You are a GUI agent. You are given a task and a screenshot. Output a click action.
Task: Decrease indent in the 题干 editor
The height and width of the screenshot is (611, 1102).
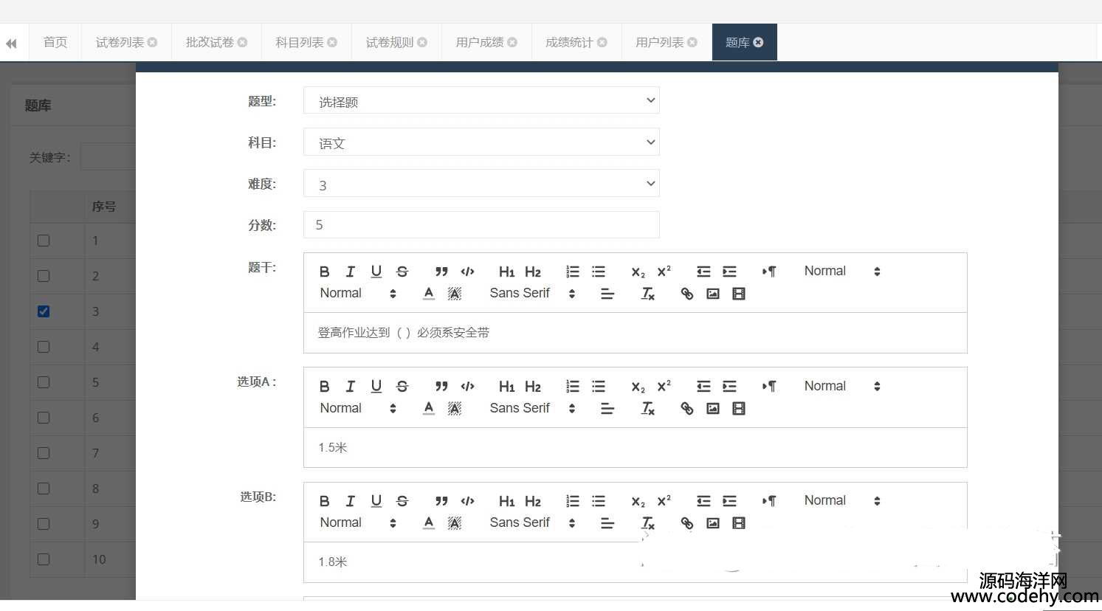(x=703, y=272)
